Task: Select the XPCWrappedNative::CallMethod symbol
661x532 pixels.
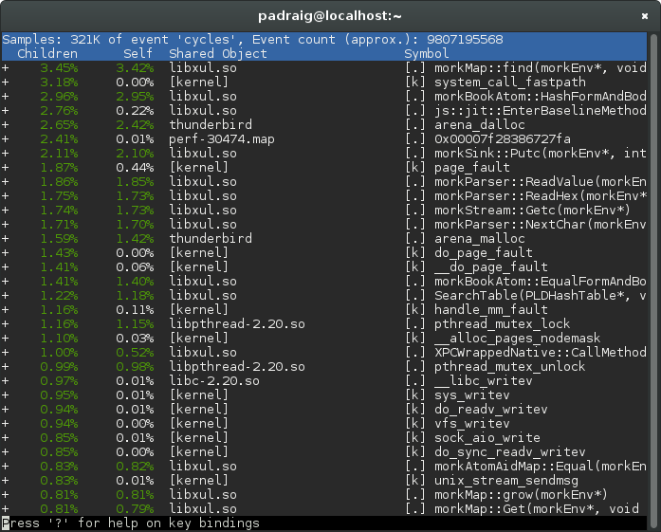Action: point(541,353)
